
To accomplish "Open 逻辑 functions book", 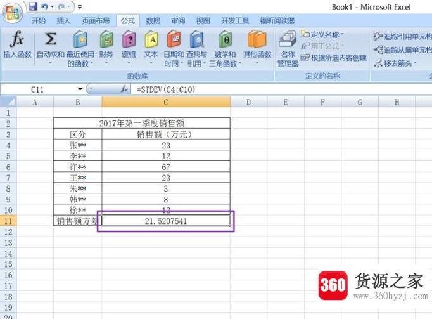I will [129, 39].
